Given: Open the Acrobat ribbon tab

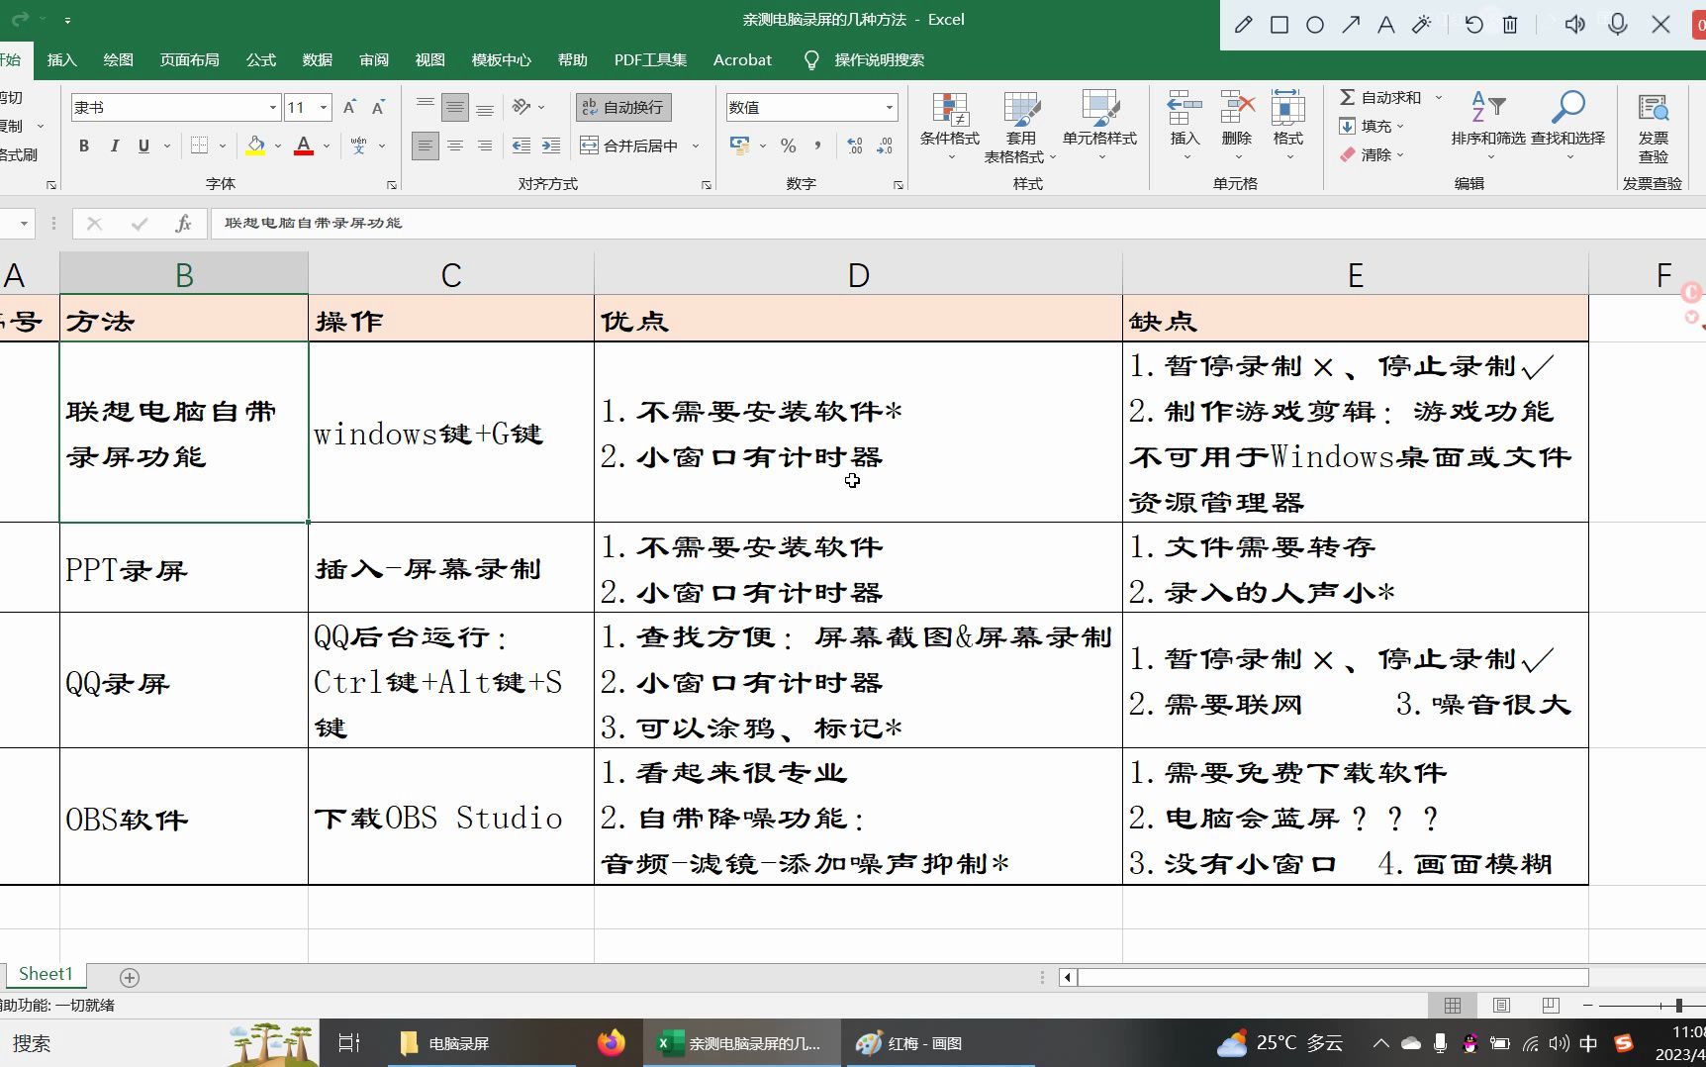Looking at the screenshot, I should (742, 60).
